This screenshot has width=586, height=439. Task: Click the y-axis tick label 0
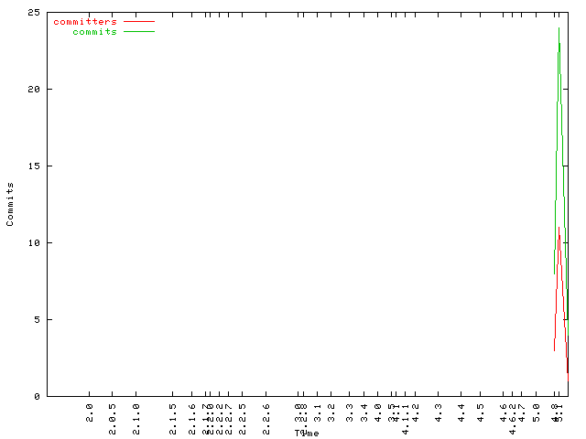click(36, 397)
